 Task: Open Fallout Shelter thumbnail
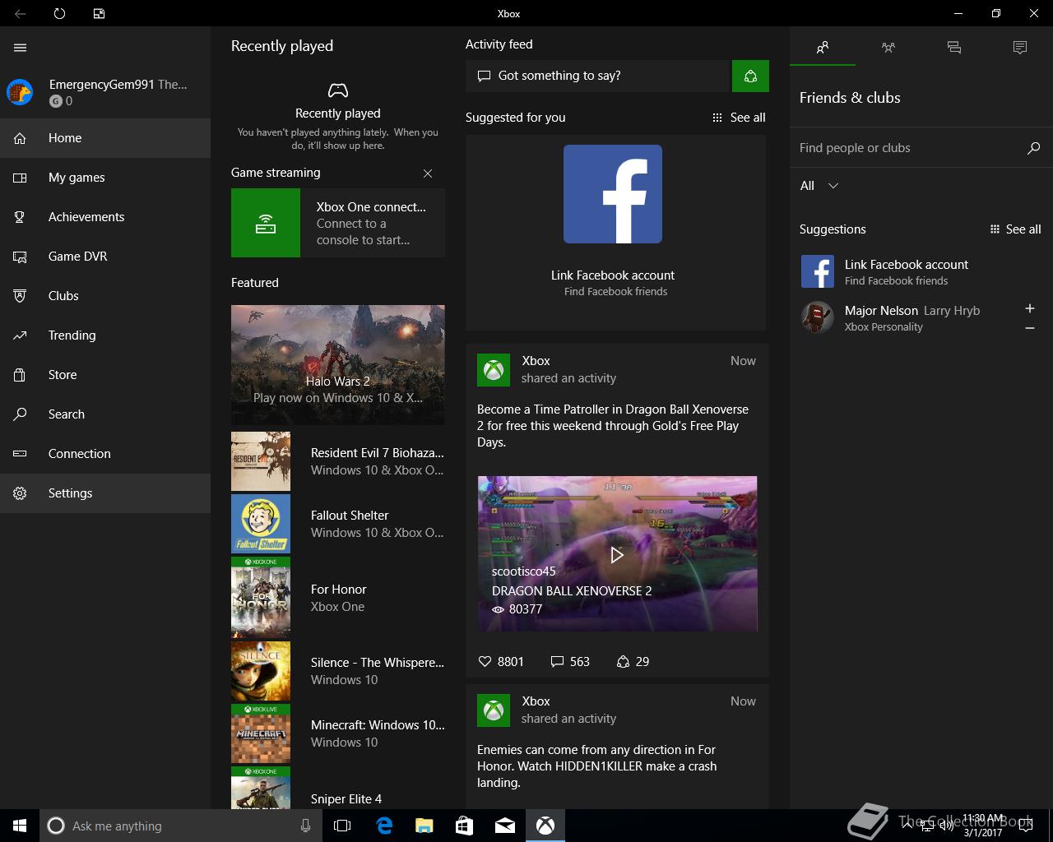click(261, 524)
